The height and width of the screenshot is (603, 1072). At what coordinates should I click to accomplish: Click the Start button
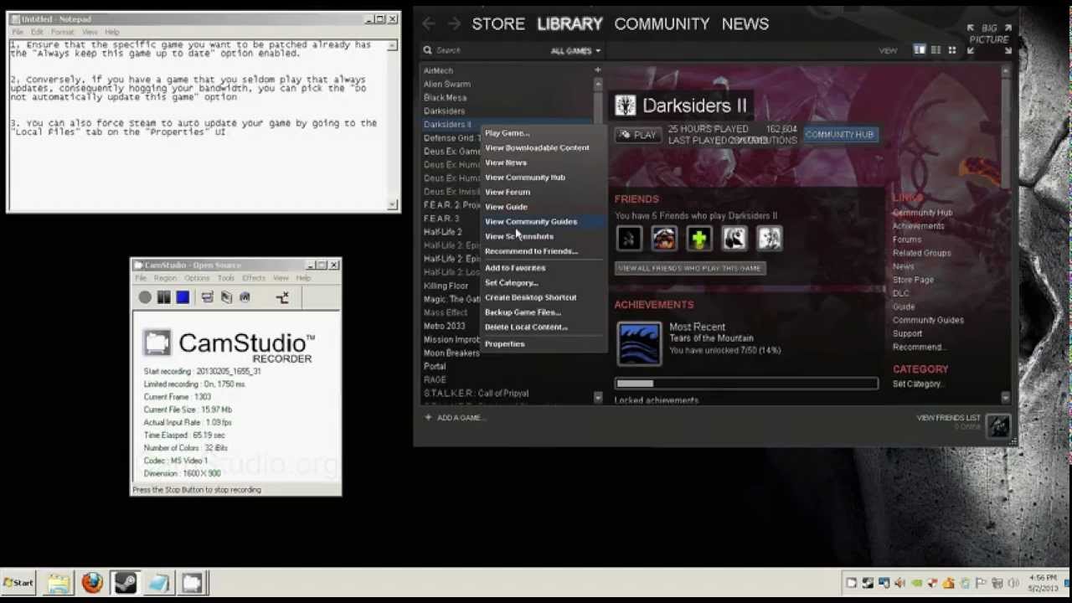(x=18, y=583)
